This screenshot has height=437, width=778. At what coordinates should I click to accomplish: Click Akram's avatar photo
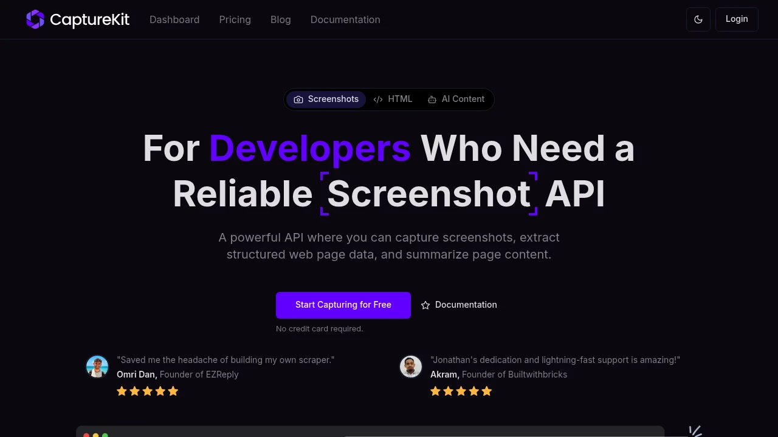coord(411,367)
